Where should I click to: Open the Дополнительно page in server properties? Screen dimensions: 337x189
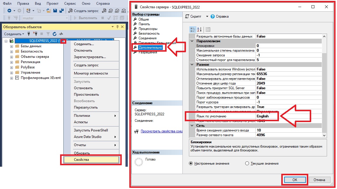tap(150, 48)
